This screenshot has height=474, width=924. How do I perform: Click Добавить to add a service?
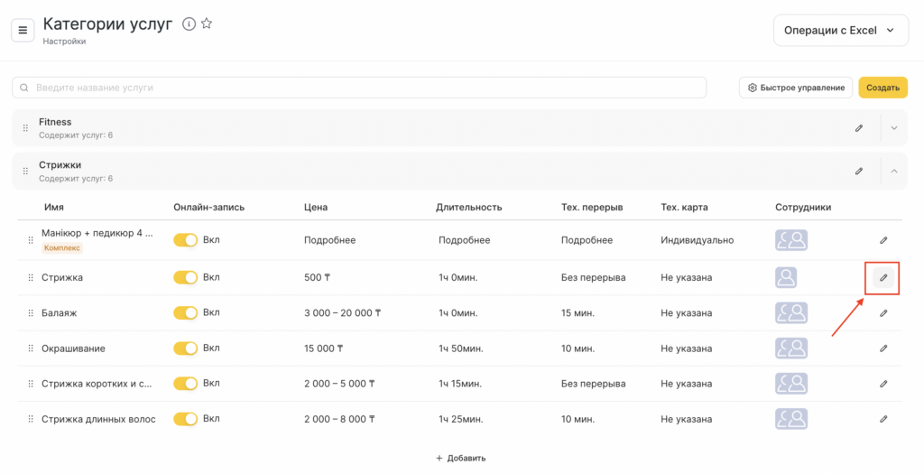(461, 458)
